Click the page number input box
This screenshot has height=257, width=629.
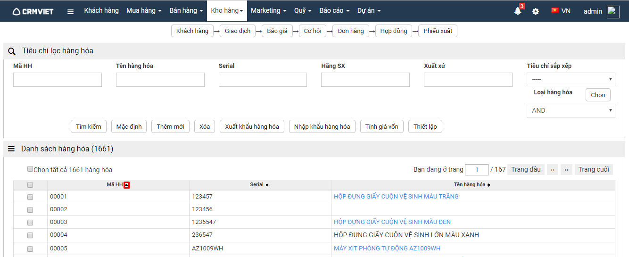477,170
